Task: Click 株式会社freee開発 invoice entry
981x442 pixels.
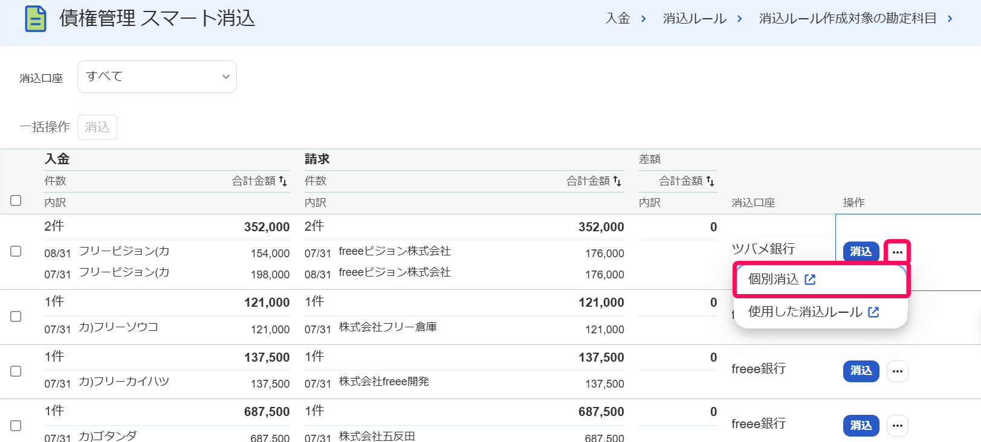Action: click(384, 382)
